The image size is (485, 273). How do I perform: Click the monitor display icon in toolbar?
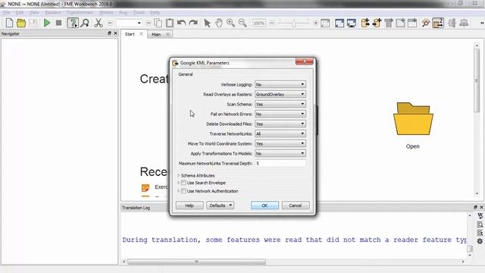tap(352, 23)
